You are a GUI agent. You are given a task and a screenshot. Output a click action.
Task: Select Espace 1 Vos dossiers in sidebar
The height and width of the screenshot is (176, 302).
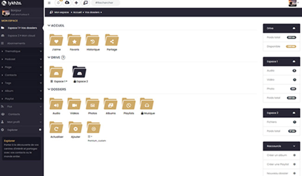coord(21,28)
